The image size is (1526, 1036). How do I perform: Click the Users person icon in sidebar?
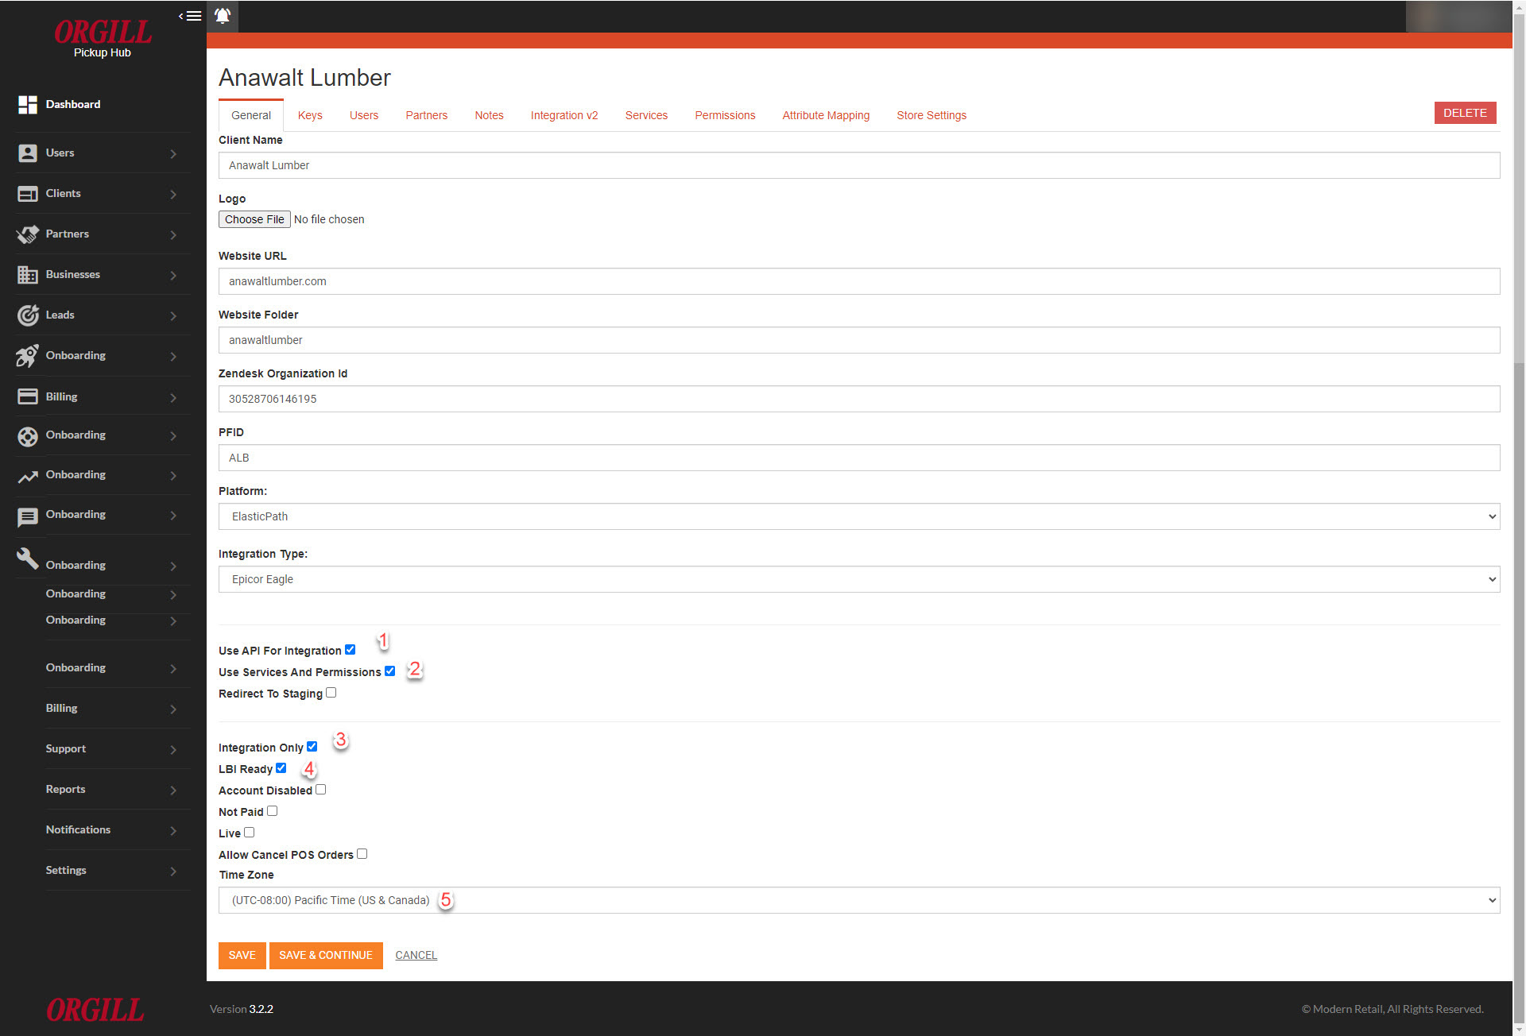pos(28,153)
